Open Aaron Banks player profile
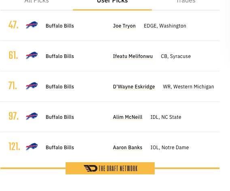Screen dimensions: 230x191 (128, 148)
